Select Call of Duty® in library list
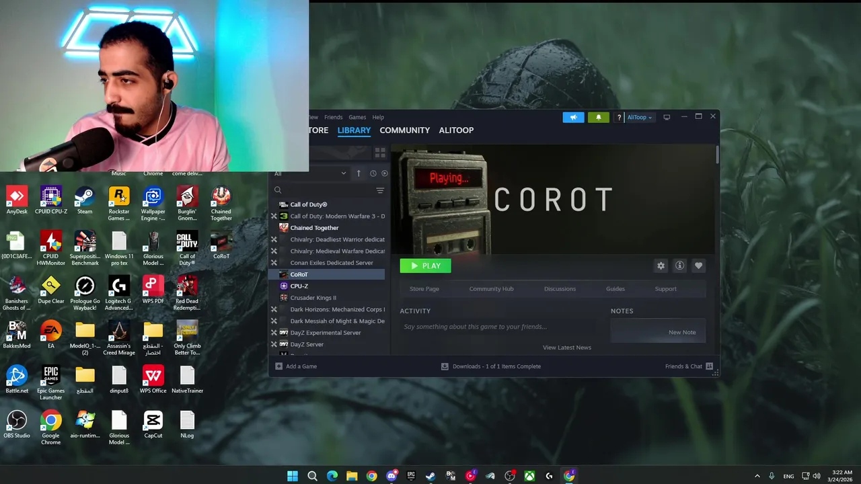 (309, 204)
